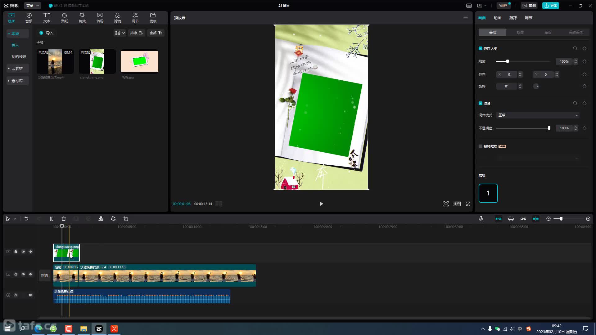Screen dimensions: 596x335
Task: Open the 转场 transitions tab icon
Action: point(100,18)
